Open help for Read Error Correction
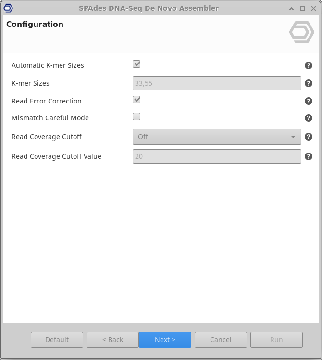 click(309, 101)
